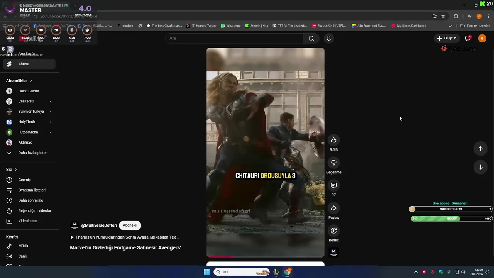
Task: Open Chrome extensions puzzle icon
Action: point(456,16)
